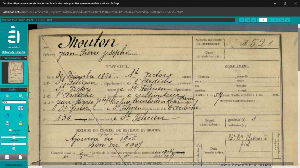Click the yellow padlock icon
300x168 pixels.
click(21, 123)
